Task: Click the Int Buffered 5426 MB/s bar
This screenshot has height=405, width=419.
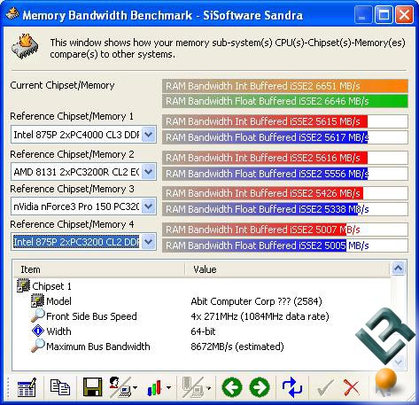Action: click(x=285, y=193)
